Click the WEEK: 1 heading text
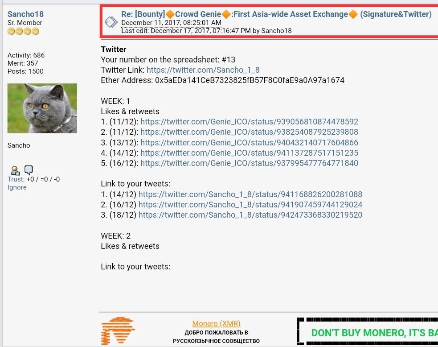 (x=115, y=101)
